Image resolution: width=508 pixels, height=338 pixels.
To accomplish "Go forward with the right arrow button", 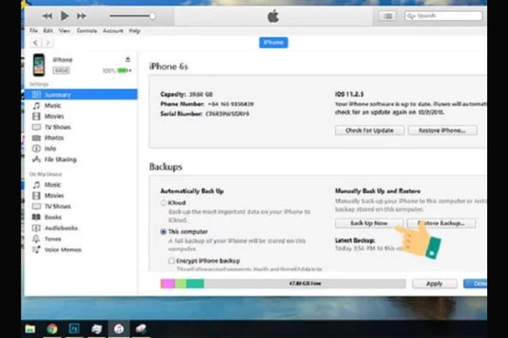I will (x=48, y=43).
